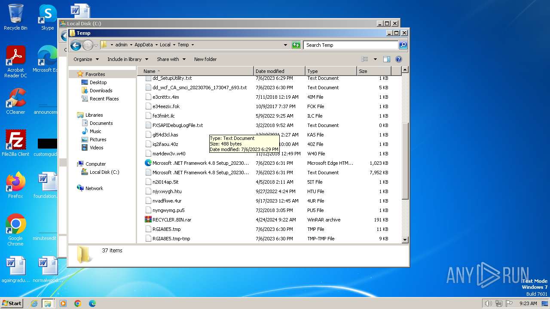Select the RECYCLER.BIN.rar archive icon
This screenshot has width=550, height=309.
click(148, 220)
